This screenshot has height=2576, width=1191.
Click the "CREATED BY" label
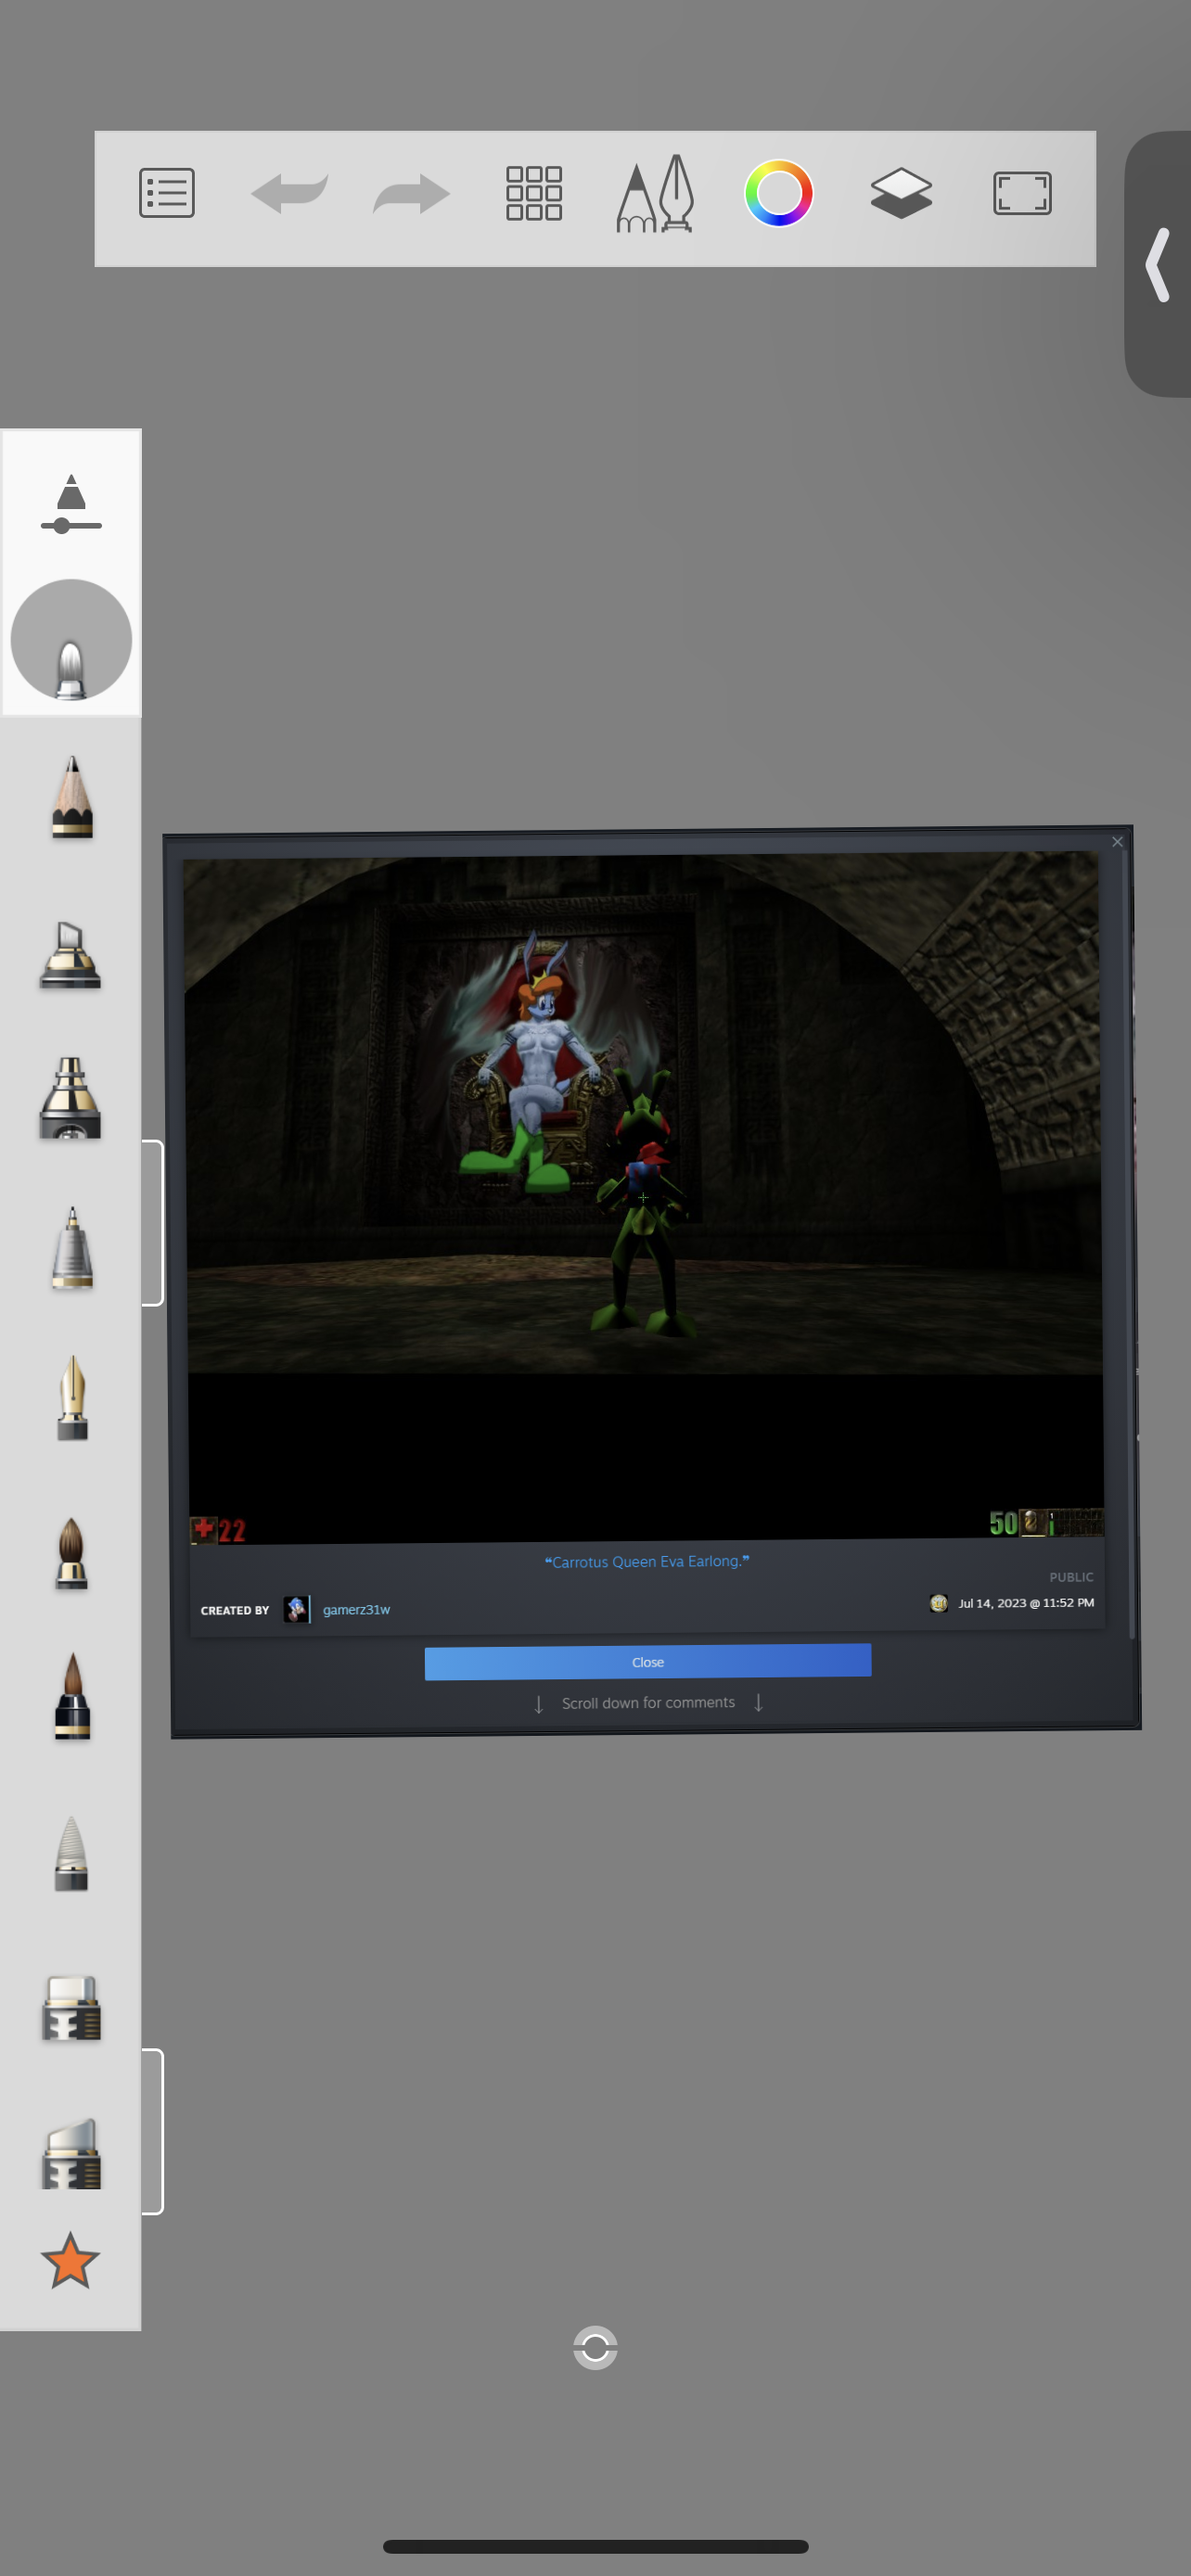point(235,1610)
